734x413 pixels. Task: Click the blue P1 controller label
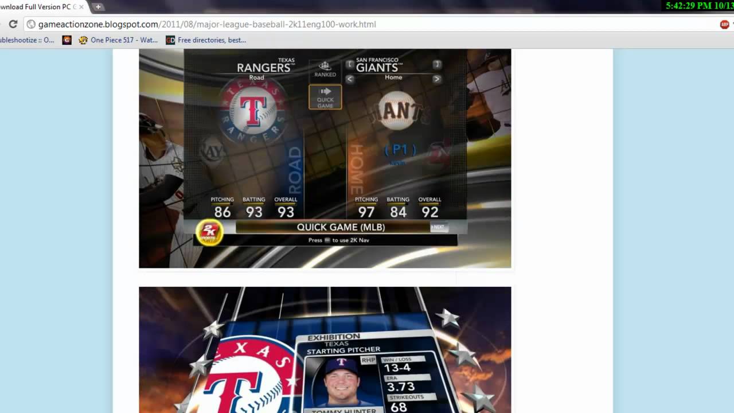(400, 150)
